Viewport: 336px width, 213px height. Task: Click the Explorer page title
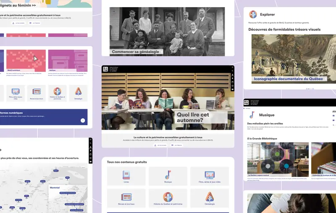pos(268,14)
